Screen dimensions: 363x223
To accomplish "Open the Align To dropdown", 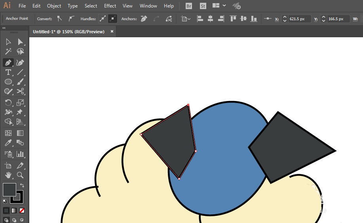I will (186, 19).
